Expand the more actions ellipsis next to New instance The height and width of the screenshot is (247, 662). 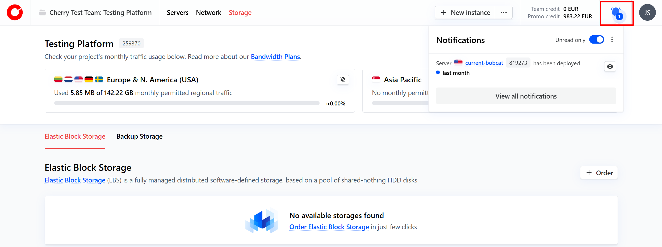[x=504, y=12]
